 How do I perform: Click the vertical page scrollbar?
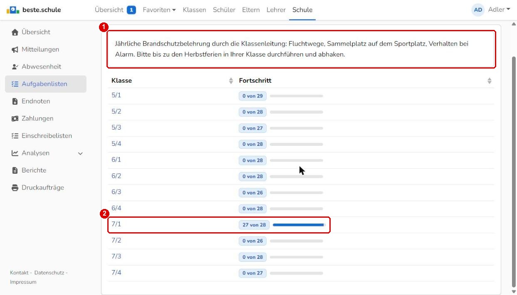514,171
